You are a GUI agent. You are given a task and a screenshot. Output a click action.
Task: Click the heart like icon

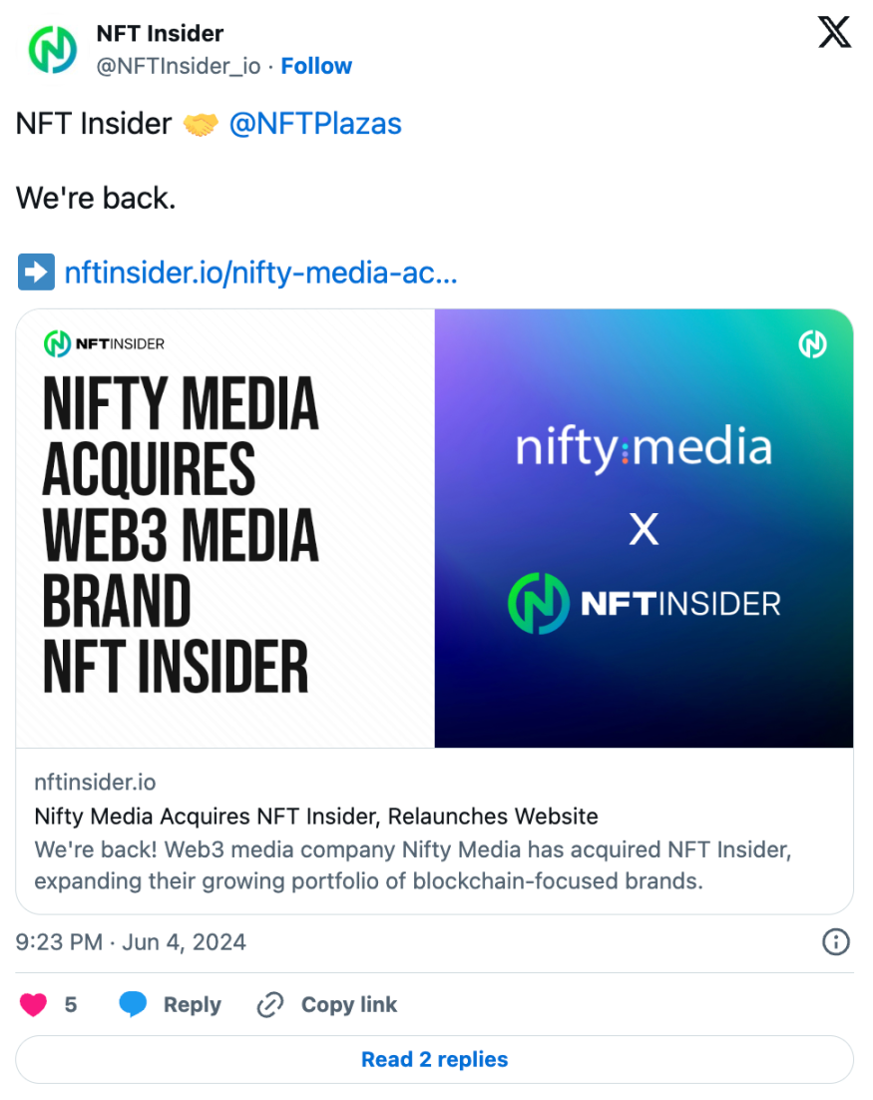click(x=34, y=1004)
